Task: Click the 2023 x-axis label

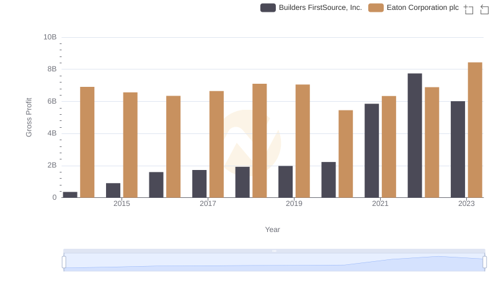Action: tap(466, 203)
